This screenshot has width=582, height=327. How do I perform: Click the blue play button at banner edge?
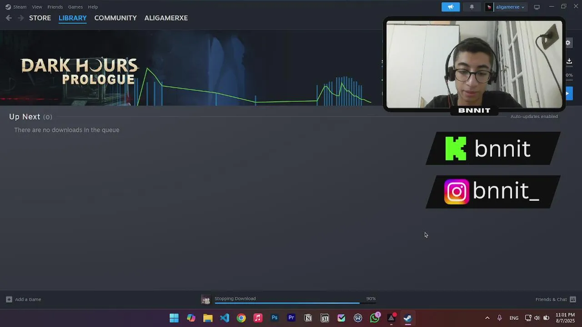tap(567, 94)
